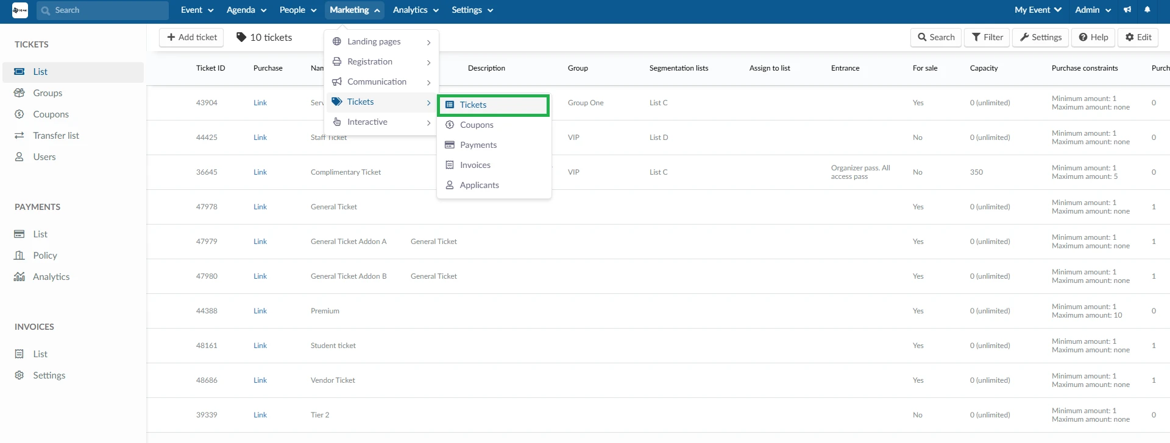Click the Coupons icon in the submenu
The width and height of the screenshot is (1170, 443).
(450, 125)
